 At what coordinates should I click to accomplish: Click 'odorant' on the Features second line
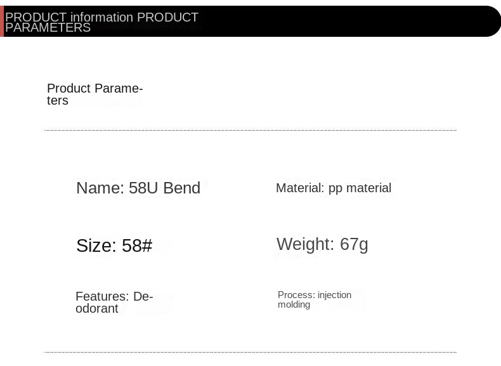(x=97, y=308)
